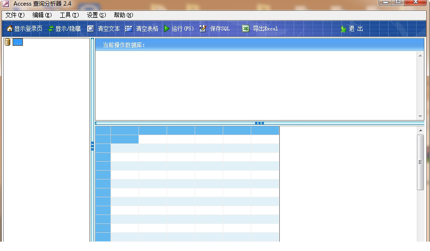
Task: Click the home icon for 显示登录页
Action: tap(9, 29)
